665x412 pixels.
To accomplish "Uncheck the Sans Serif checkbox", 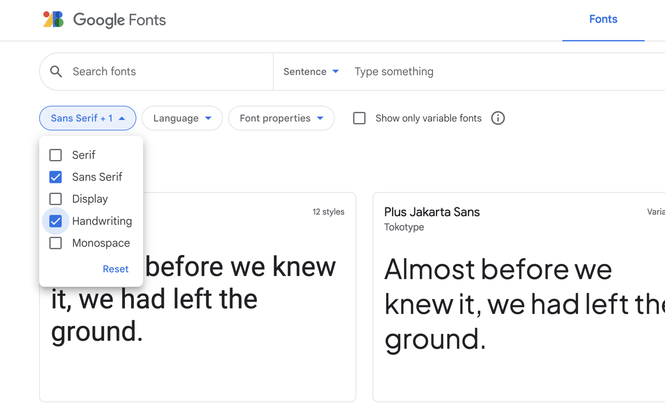I will click(56, 177).
